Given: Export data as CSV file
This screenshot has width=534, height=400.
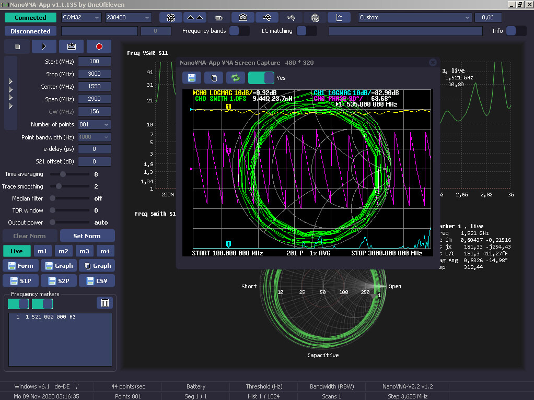Looking at the screenshot, I should click(x=97, y=280).
